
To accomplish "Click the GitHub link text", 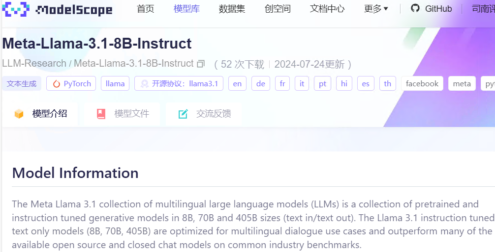I will coord(438,8).
